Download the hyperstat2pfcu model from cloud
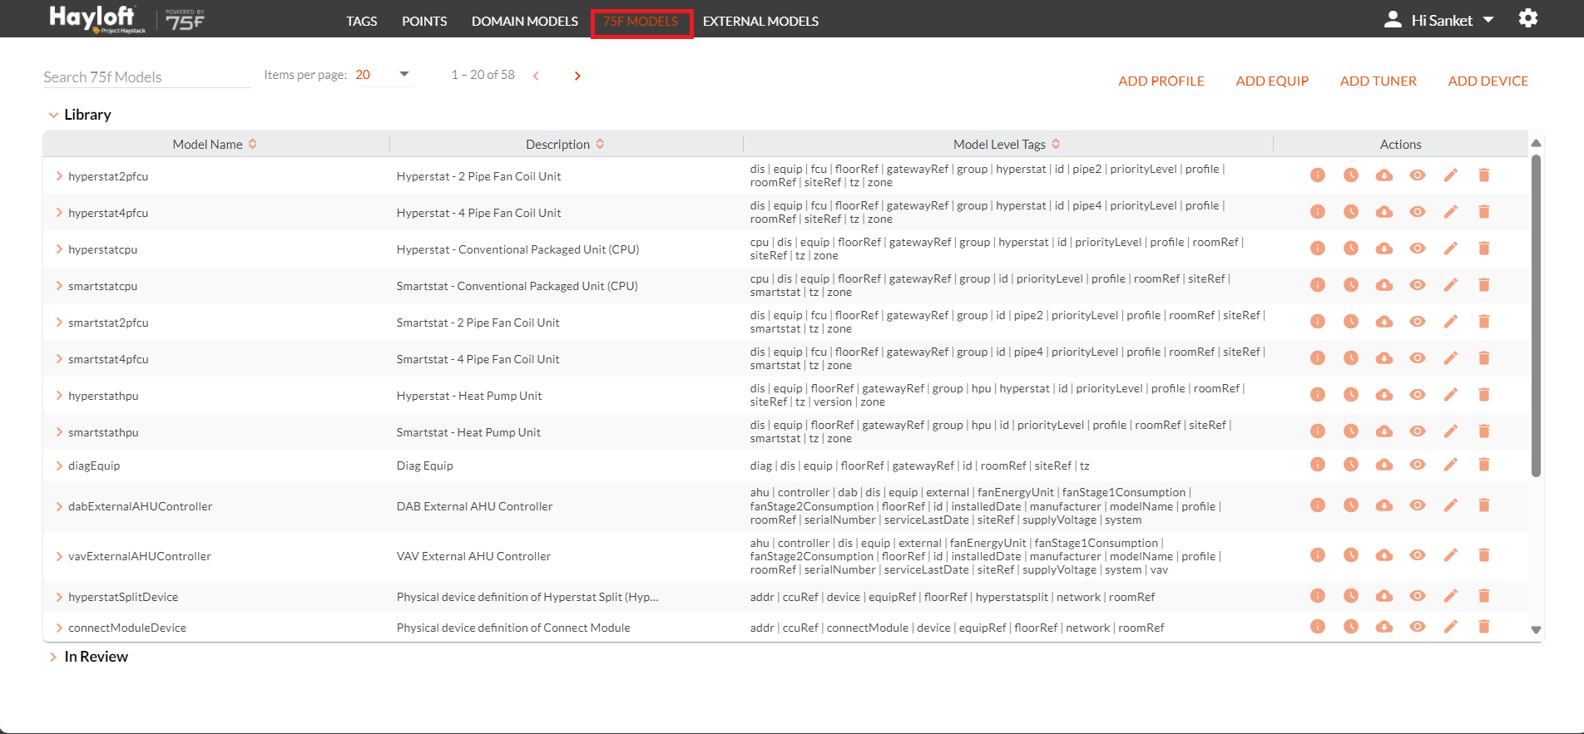The width and height of the screenshot is (1584, 734). pos(1384,175)
